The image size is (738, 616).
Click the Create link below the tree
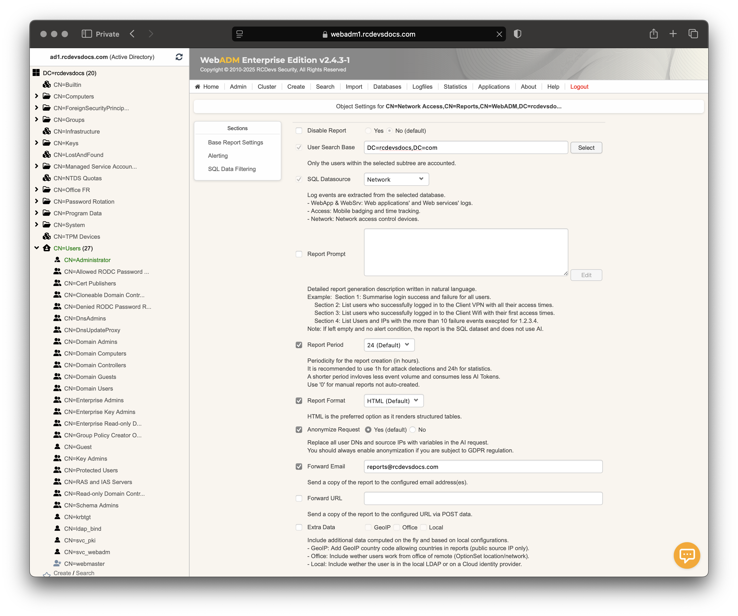(62, 573)
